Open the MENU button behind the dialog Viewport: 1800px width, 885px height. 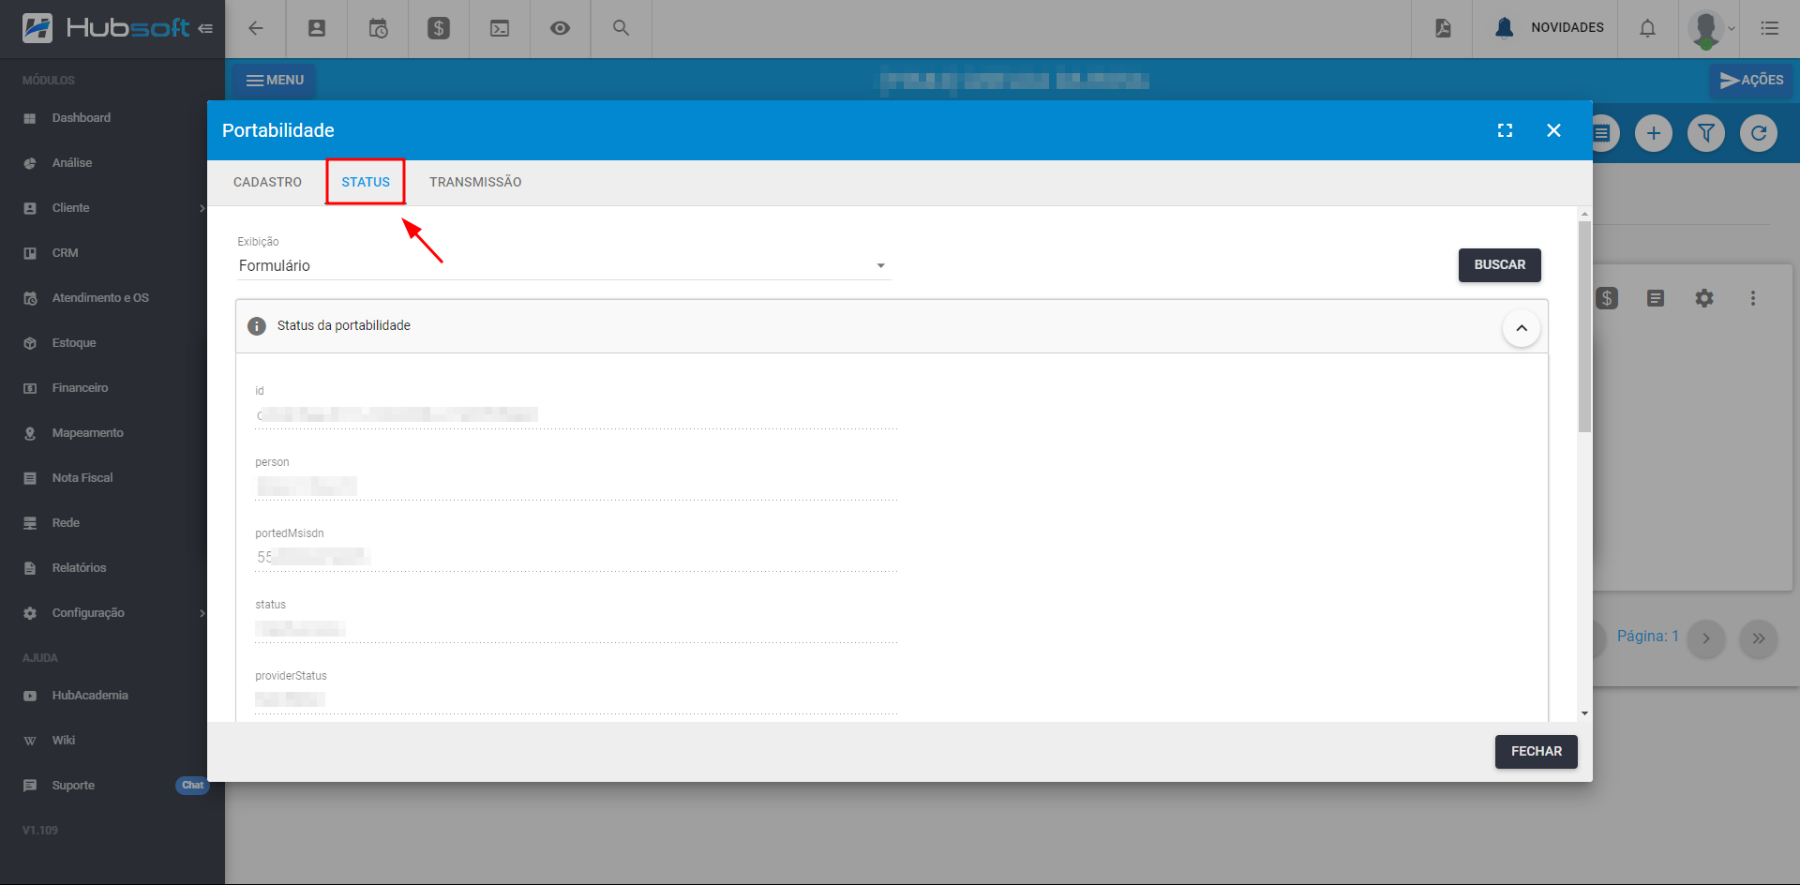[275, 81]
